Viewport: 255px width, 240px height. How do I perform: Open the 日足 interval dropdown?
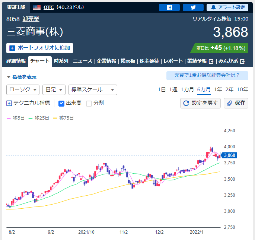[x=54, y=90]
